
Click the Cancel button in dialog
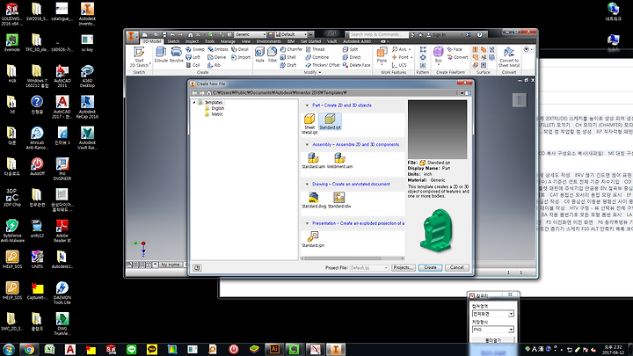coord(456,267)
